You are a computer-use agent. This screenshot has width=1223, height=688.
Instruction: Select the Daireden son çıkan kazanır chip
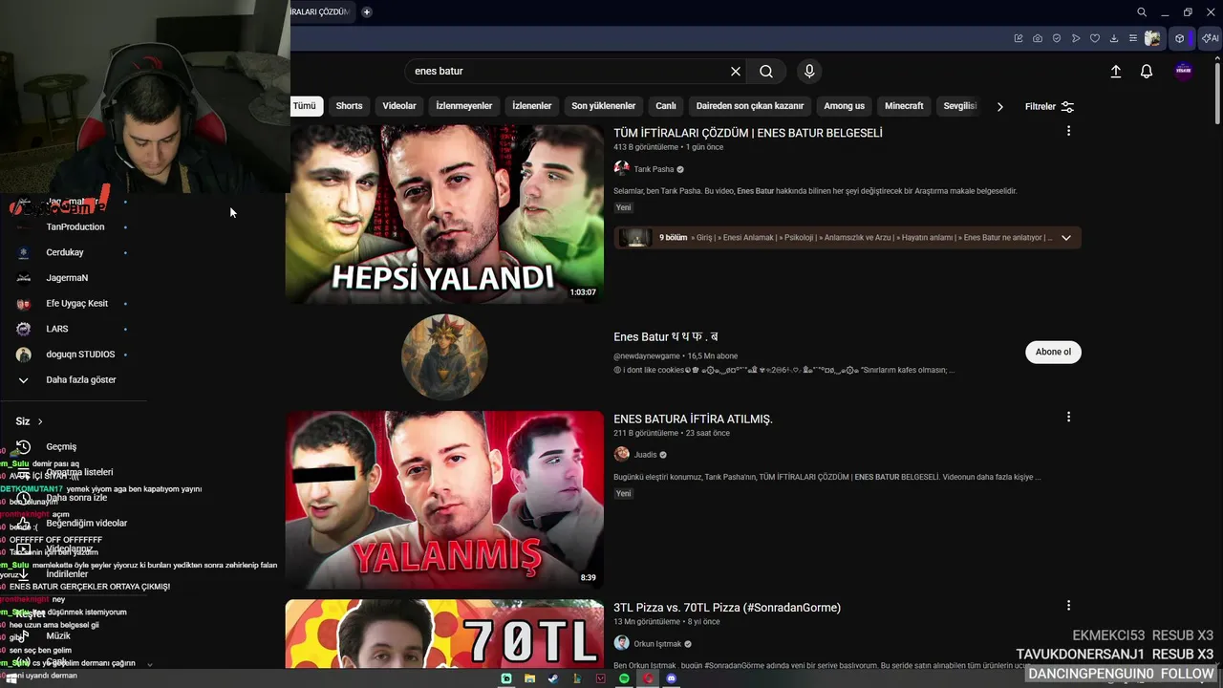coord(750,106)
